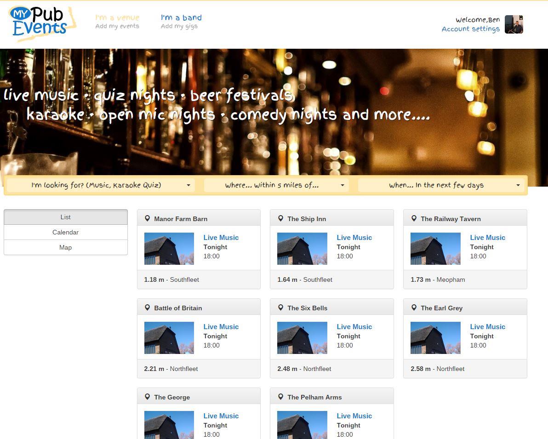This screenshot has width=548, height=439.
Task: Click the Manor Farm Barn event thumbnail
Action: click(169, 249)
